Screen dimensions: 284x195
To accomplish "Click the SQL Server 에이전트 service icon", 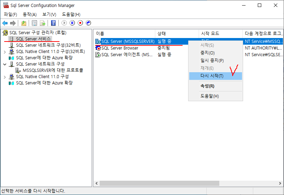I will pyautogui.click(x=98, y=54).
